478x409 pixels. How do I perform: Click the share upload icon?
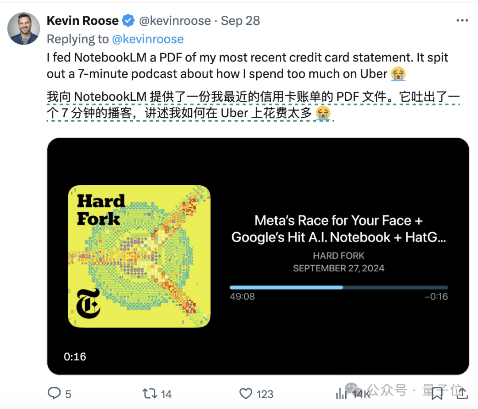click(x=462, y=392)
